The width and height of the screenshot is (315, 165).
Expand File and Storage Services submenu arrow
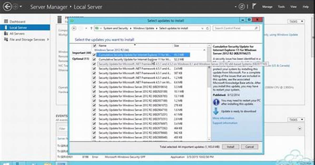tap(48, 39)
